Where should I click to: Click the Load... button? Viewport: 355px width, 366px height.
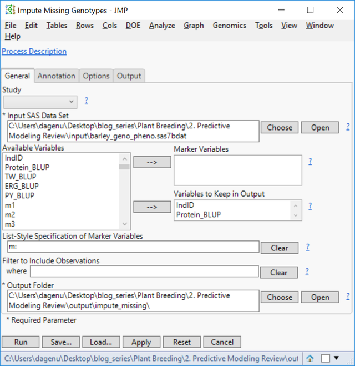(x=101, y=342)
